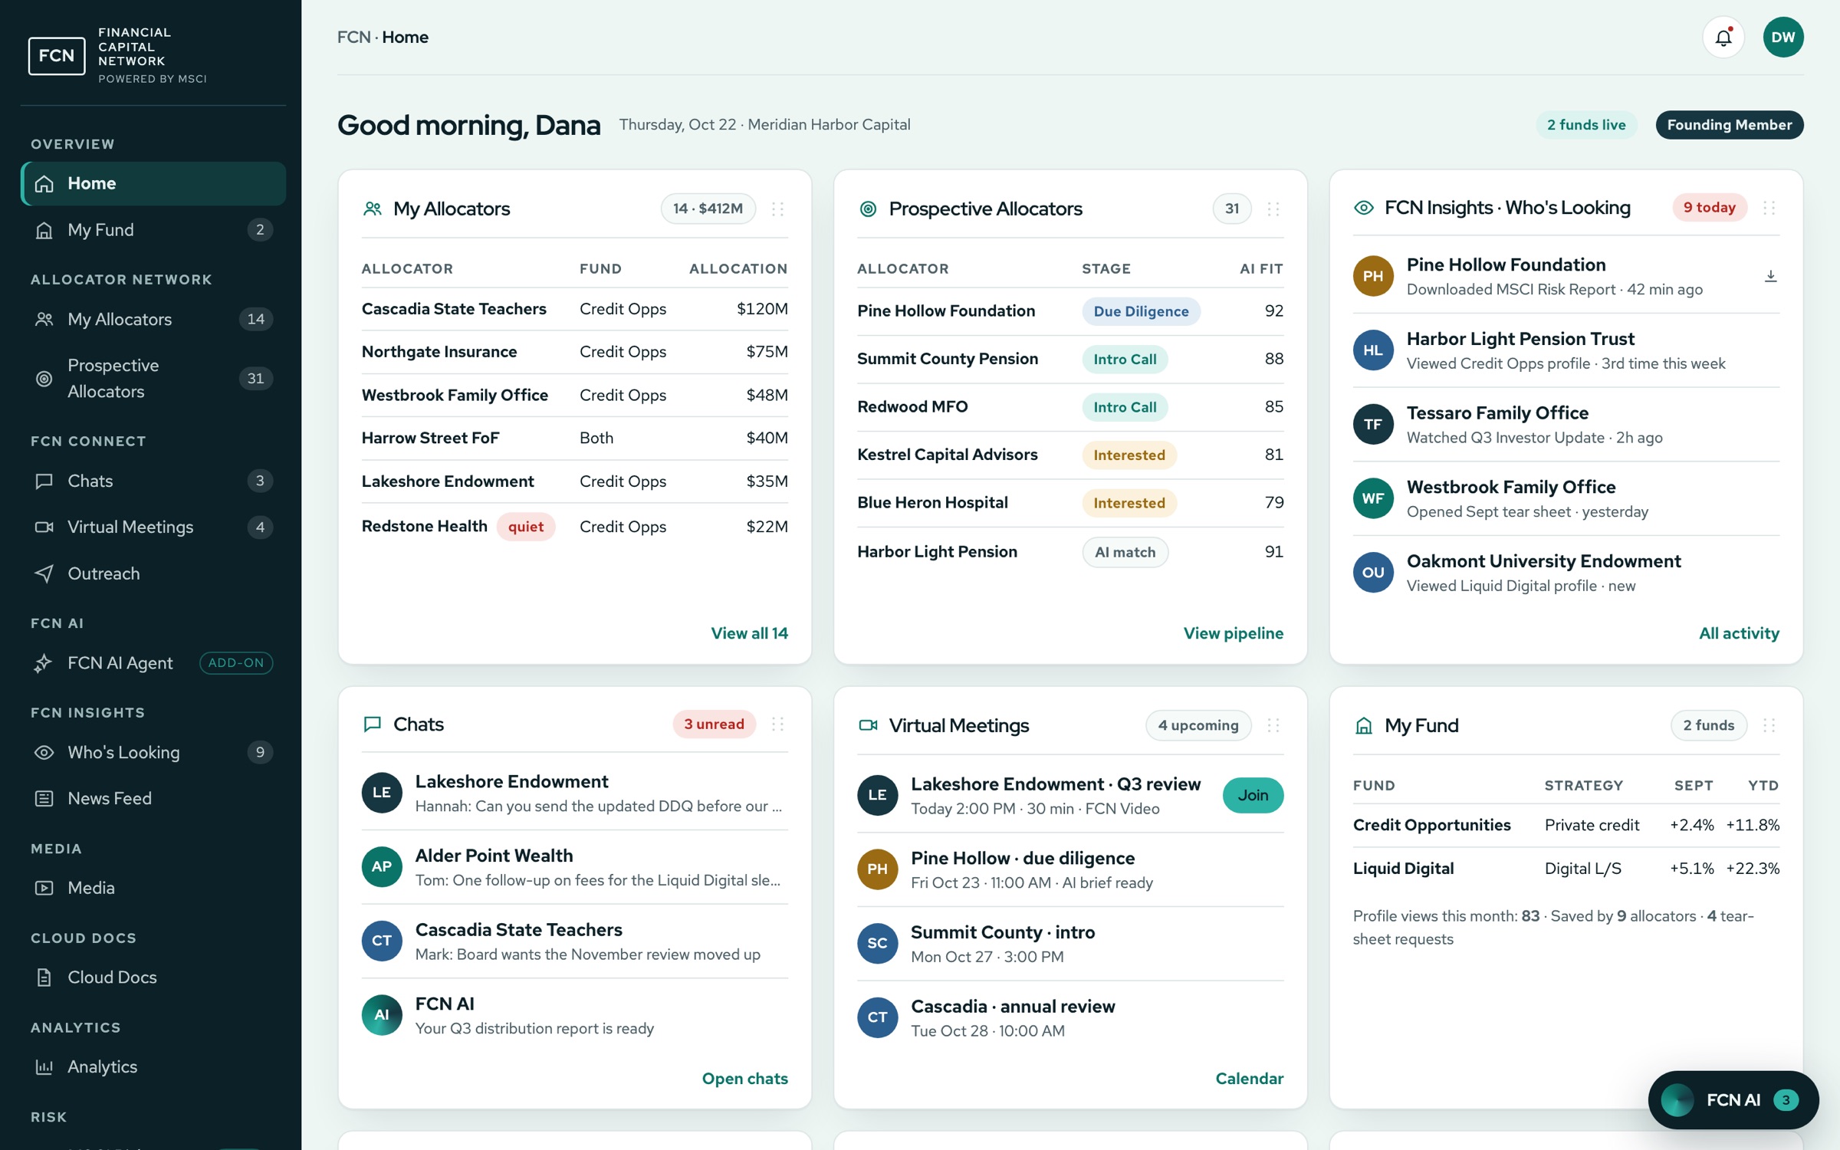Click the FCN AI avatar in Chats
The width and height of the screenshot is (1840, 1150).
[x=382, y=1015]
